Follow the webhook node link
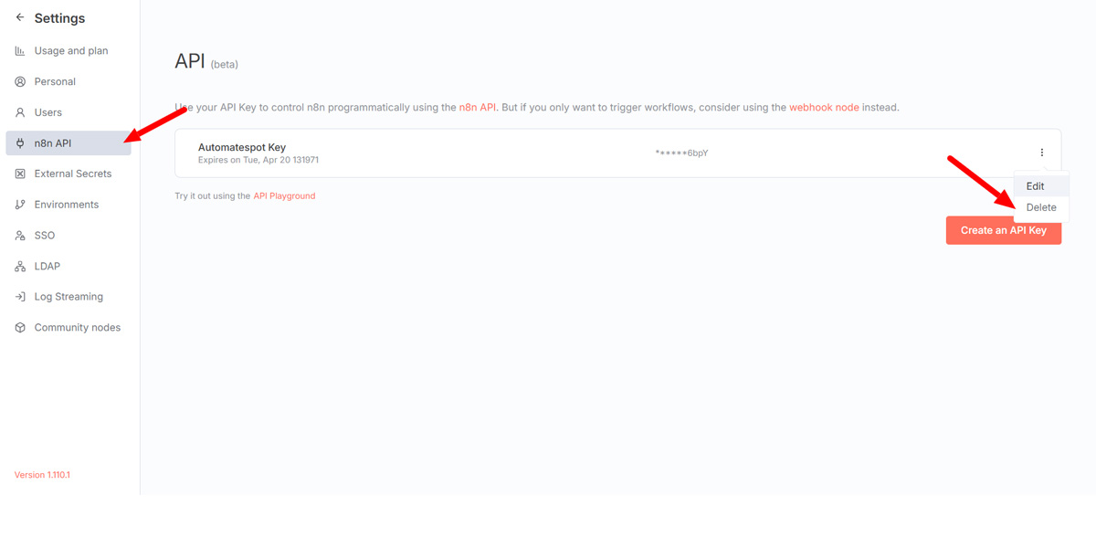The image size is (1096, 548). click(824, 108)
